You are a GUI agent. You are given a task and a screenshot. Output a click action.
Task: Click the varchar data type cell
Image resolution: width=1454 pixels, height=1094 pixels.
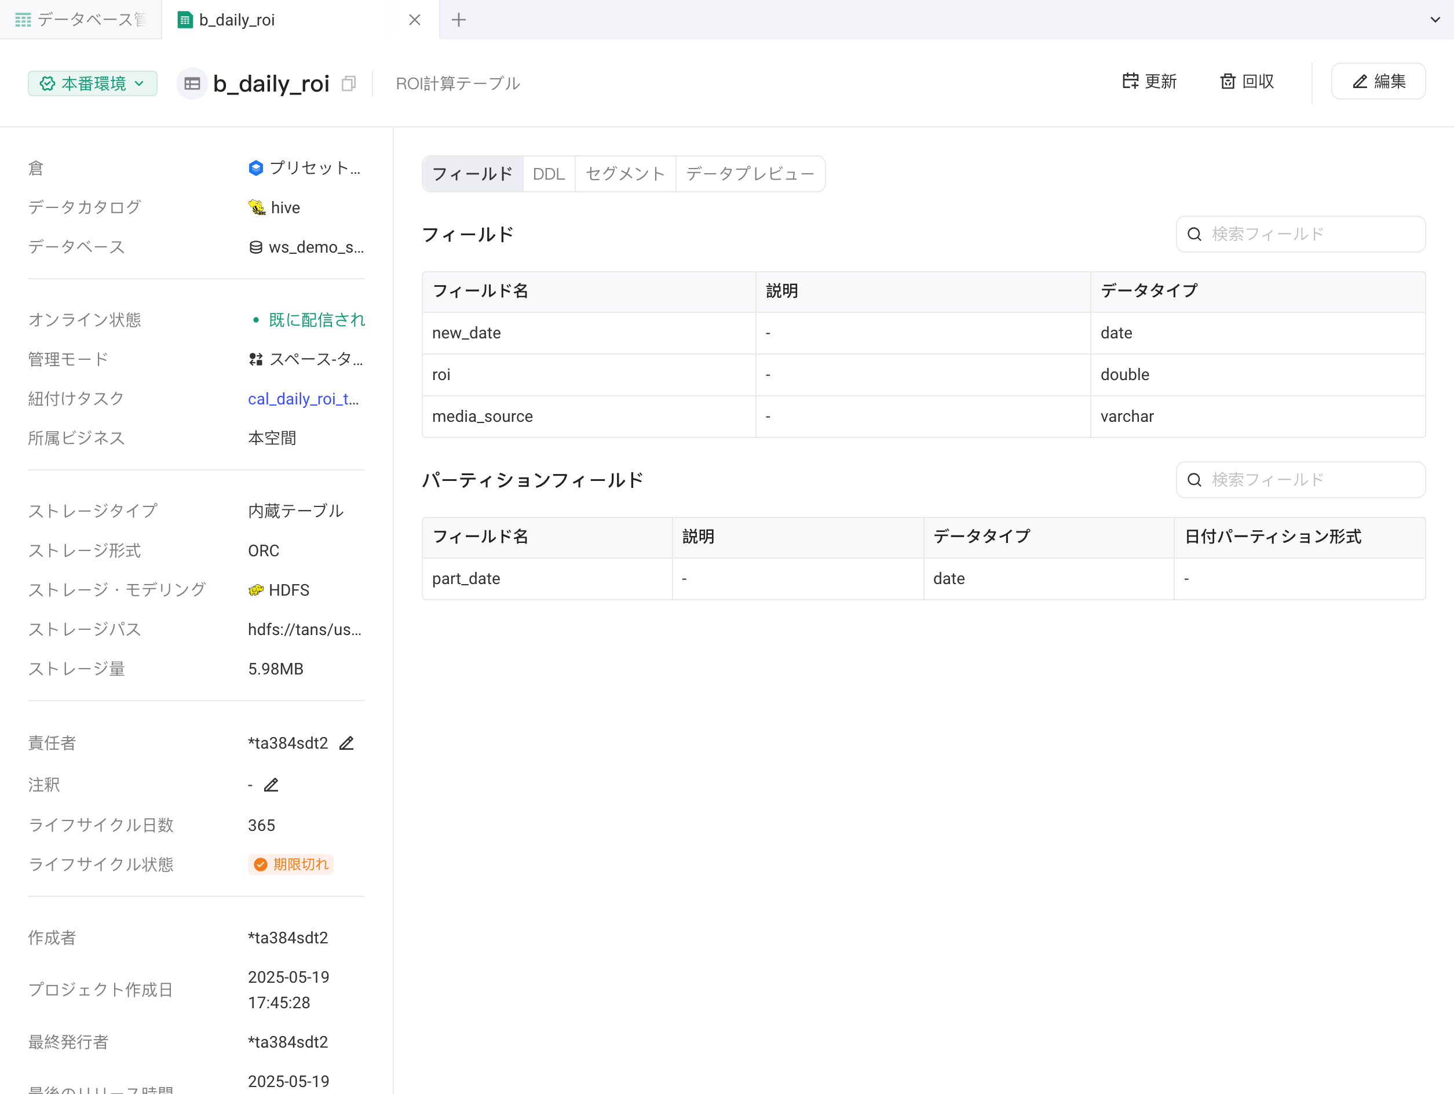pyautogui.click(x=1258, y=417)
